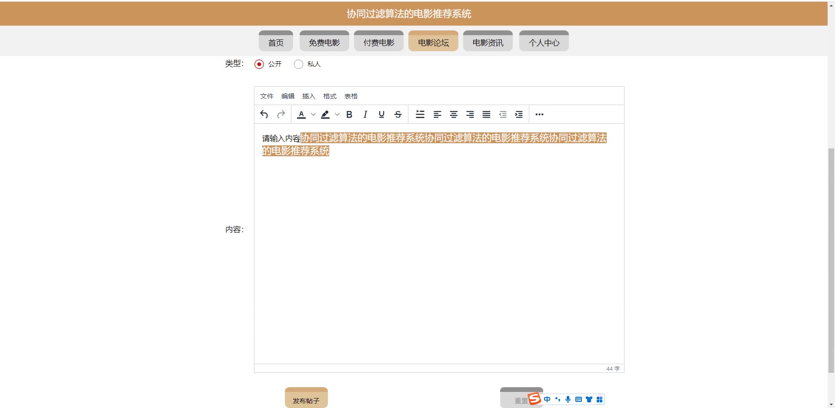
Task: Open the 表格 menu in the editor
Action: point(351,96)
